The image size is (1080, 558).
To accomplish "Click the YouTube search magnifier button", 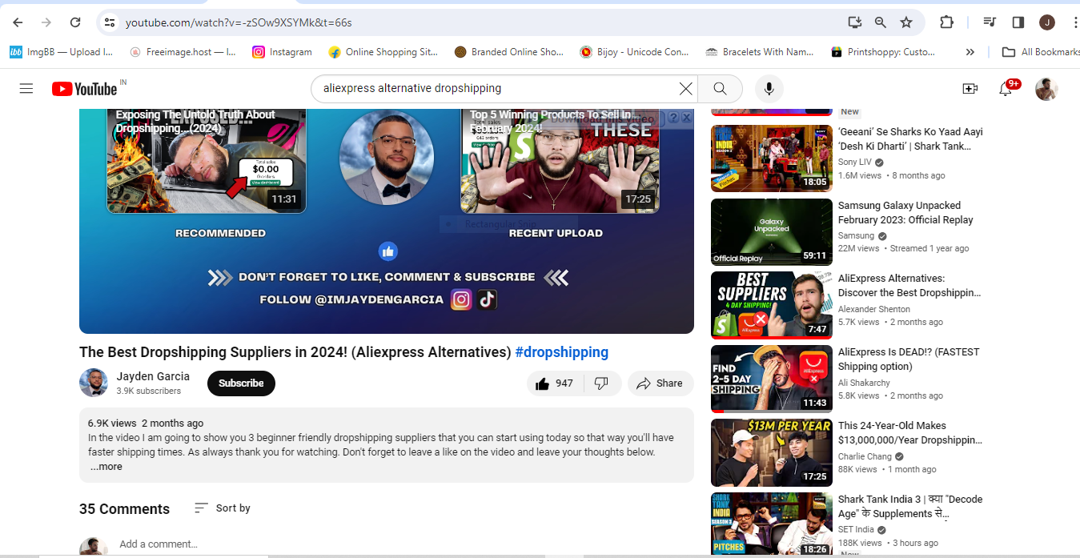I will coord(720,89).
